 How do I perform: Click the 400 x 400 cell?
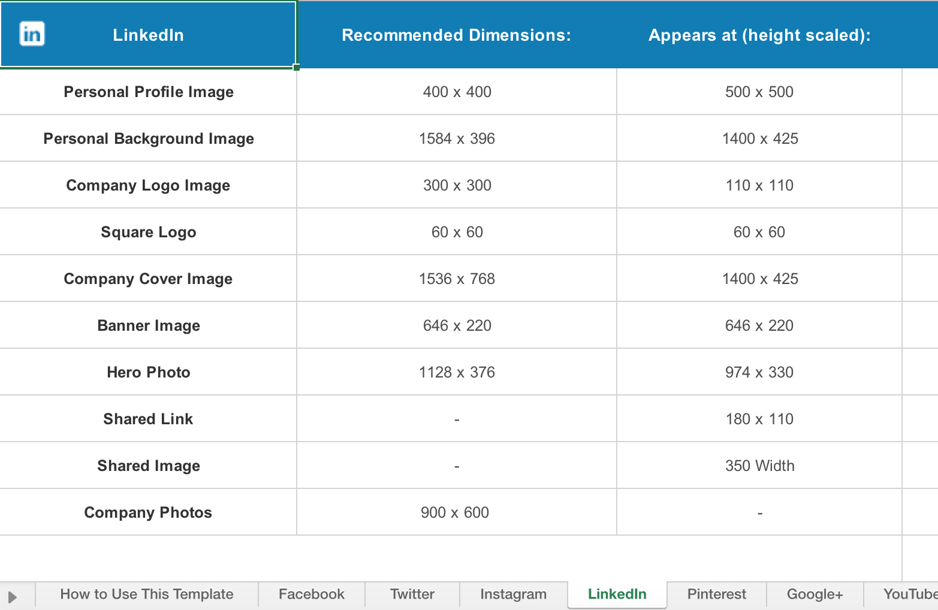[x=457, y=92]
